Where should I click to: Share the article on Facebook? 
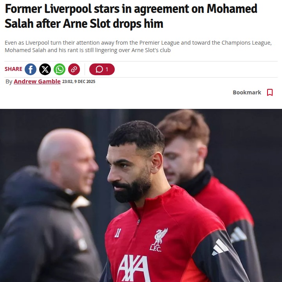pos(31,69)
